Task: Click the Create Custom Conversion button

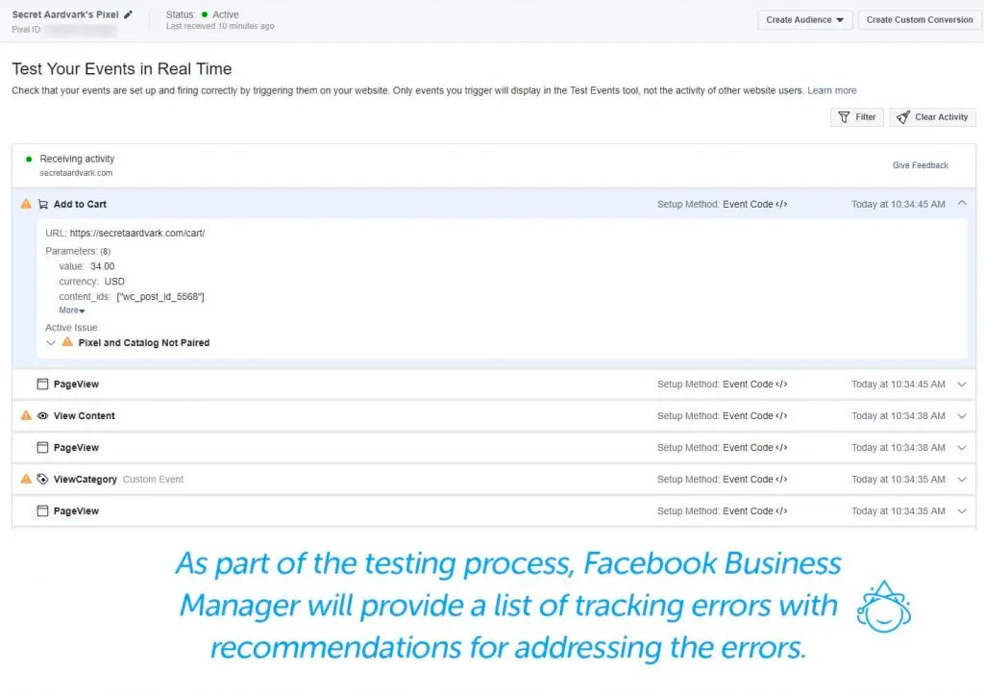Action: point(919,19)
